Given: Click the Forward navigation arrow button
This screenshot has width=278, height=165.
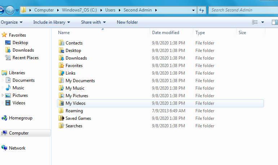Looking at the screenshot, I should (x=10, y=10).
